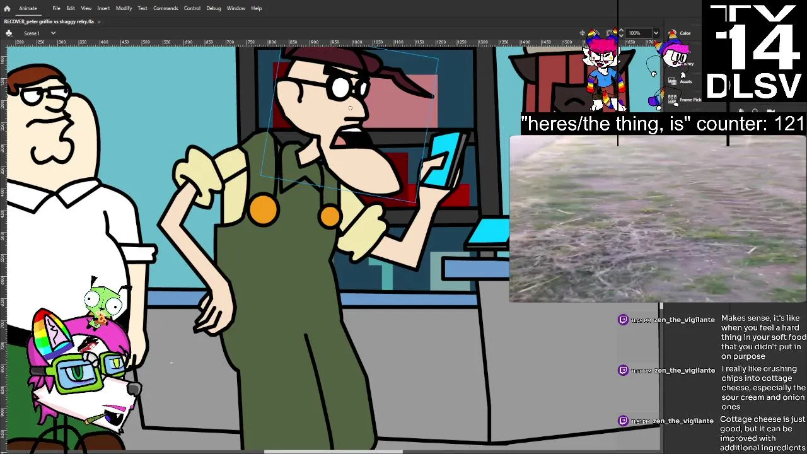The image size is (807, 454).
Task: Open the Edit menu
Action: 71,8
